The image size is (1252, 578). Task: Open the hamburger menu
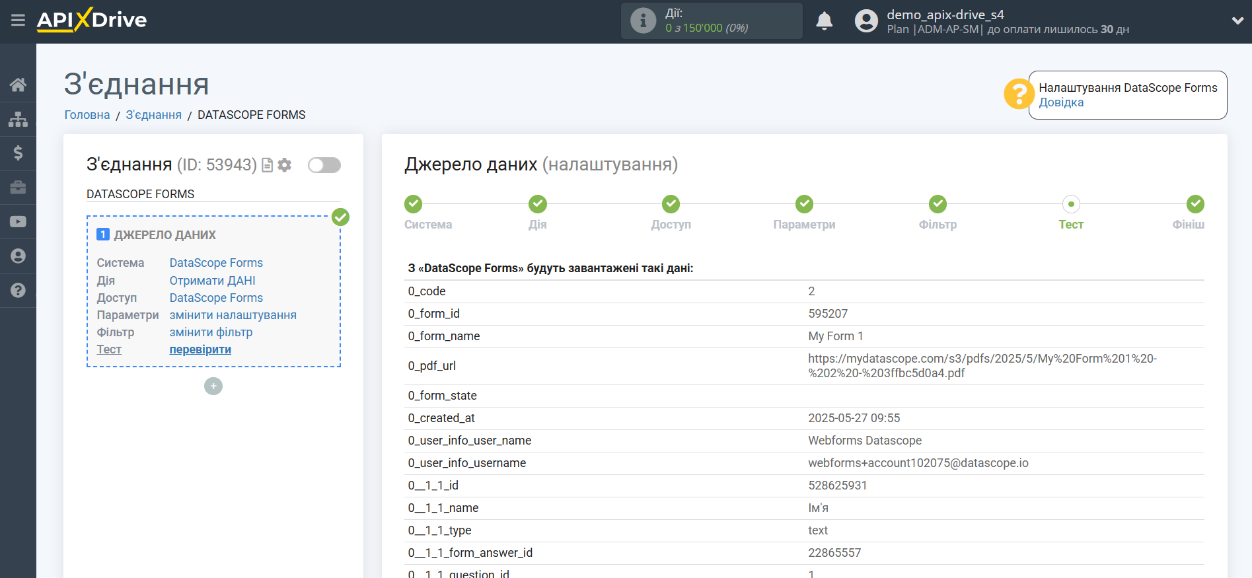click(x=18, y=20)
